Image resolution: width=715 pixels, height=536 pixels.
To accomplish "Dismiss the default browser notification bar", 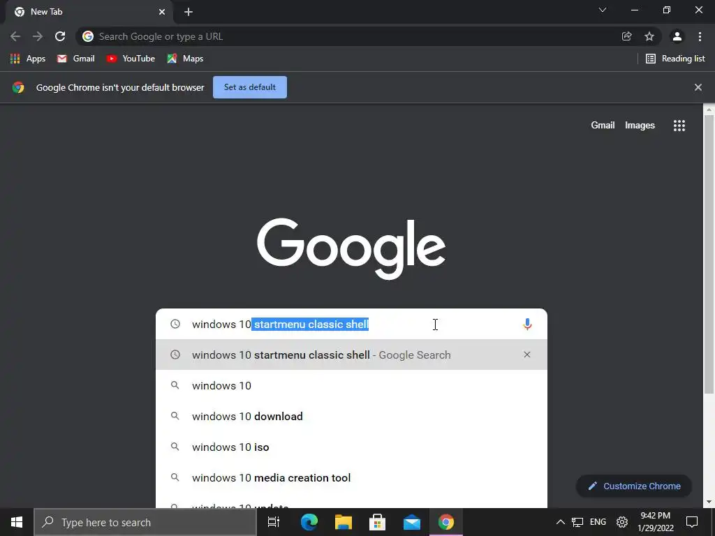I will point(698,87).
